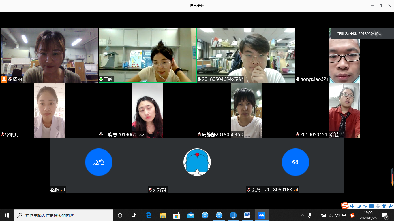The width and height of the screenshot is (394, 221).
Task: Click the Cortana circle icon
Action: (x=120, y=215)
